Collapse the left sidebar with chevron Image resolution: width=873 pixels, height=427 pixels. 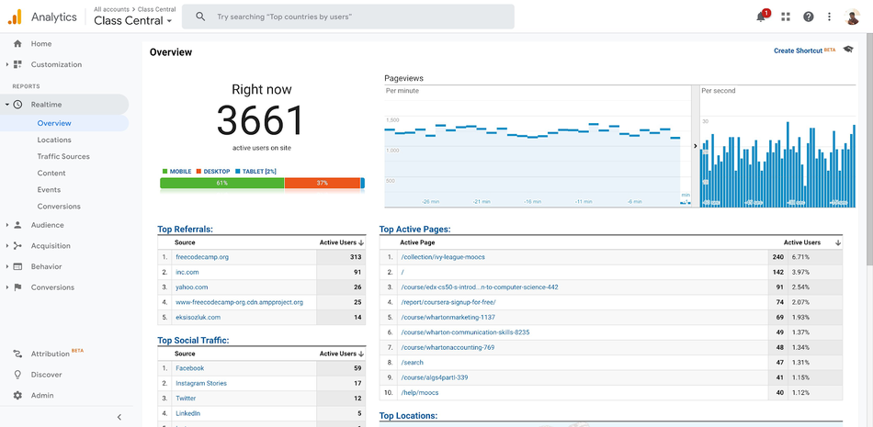(x=119, y=417)
